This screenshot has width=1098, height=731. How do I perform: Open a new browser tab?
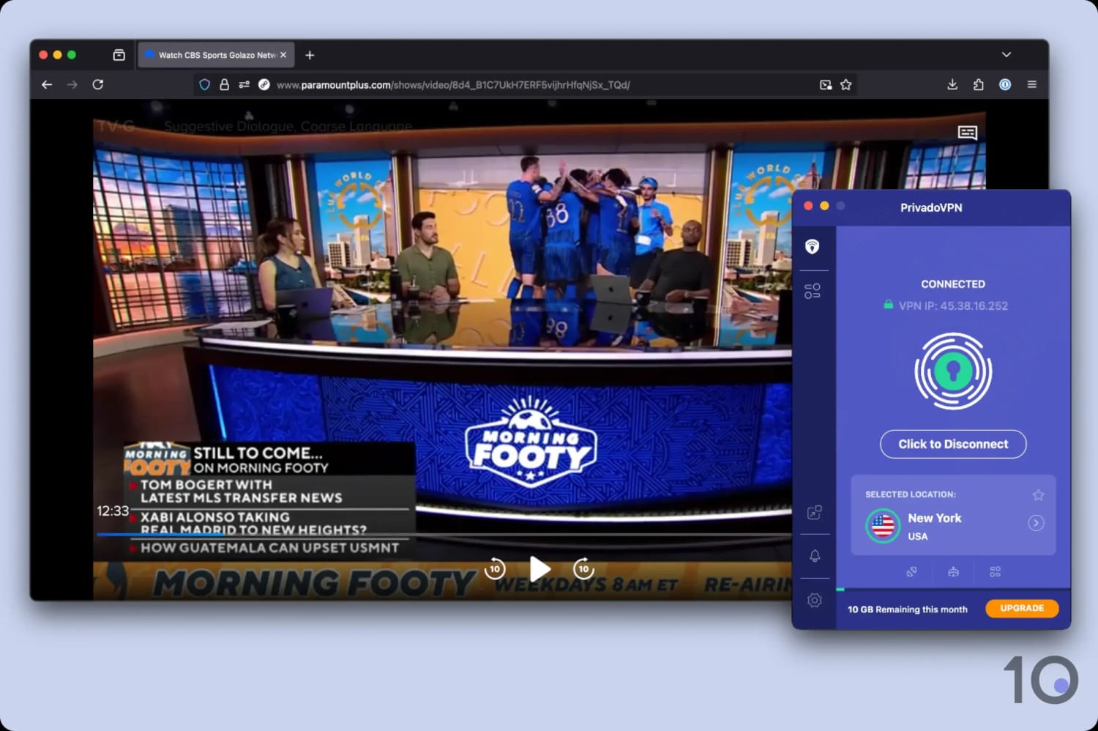[x=310, y=55]
